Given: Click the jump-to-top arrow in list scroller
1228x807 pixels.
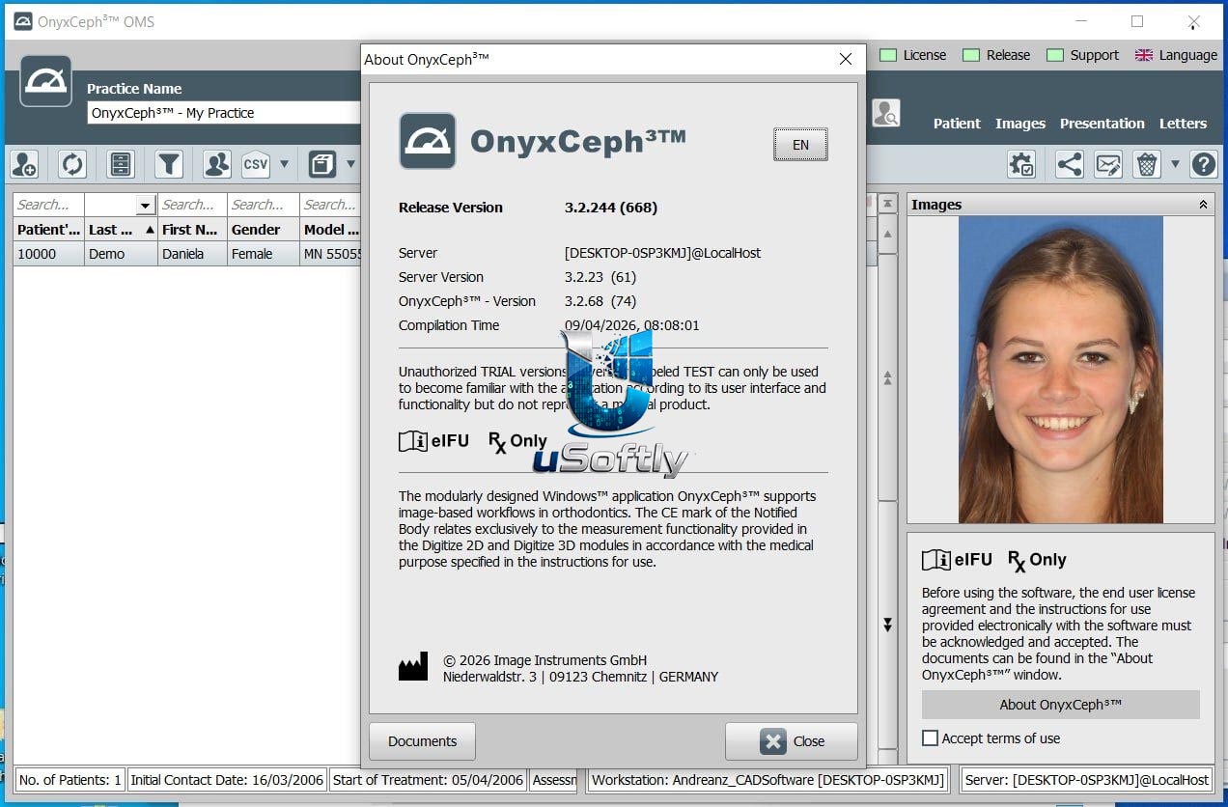Looking at the screenshot, I should tap(887, 205).
